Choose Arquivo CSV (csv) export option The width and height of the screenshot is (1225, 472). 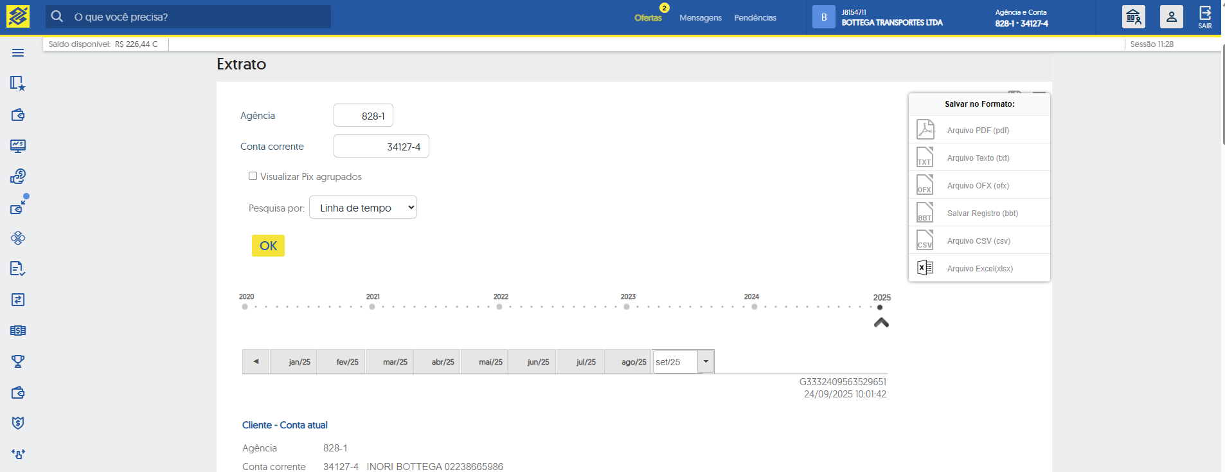[978, 241]
